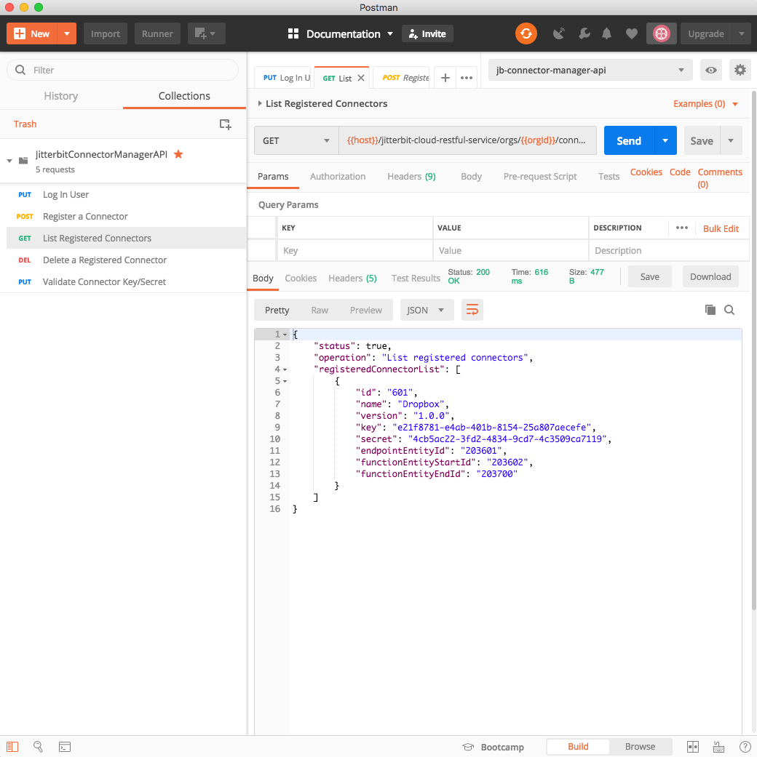The width and height of the screenshot is (757, 757).
Task: Open the Postman console icon
Action: [65, 747]
